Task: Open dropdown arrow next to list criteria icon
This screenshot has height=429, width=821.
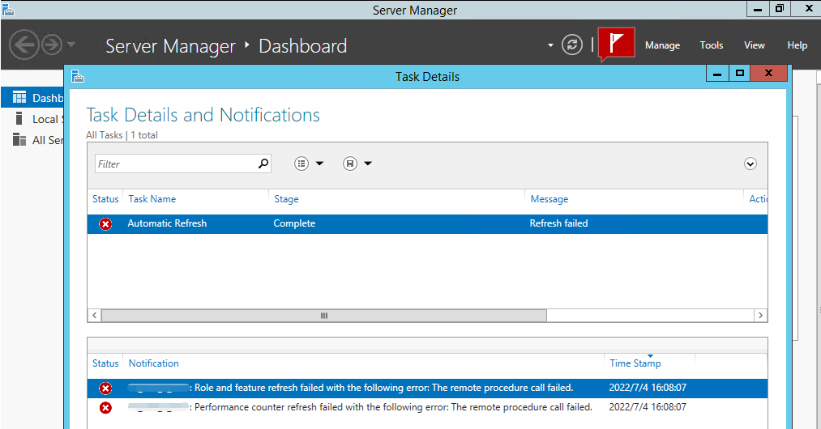Action: (x=319, y=164)
